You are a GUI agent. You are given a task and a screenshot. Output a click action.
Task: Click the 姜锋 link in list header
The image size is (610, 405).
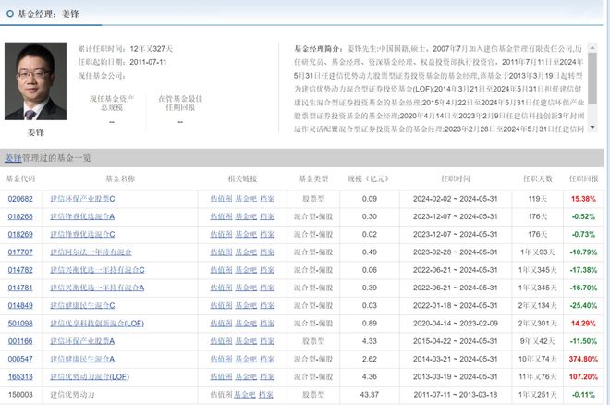coord(13,158)
